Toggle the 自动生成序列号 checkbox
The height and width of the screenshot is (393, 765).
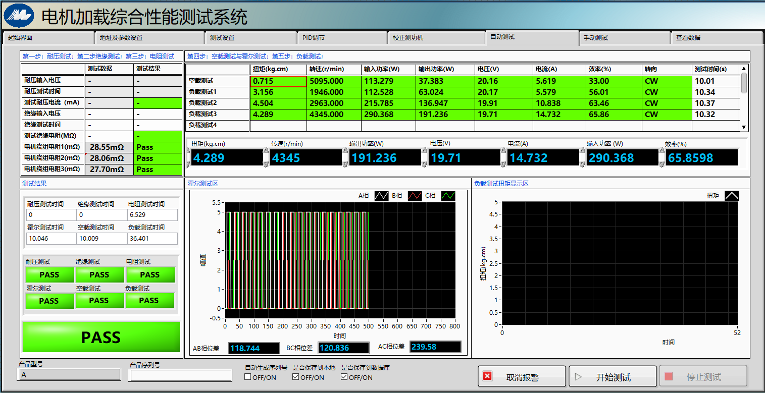(248, 377)
